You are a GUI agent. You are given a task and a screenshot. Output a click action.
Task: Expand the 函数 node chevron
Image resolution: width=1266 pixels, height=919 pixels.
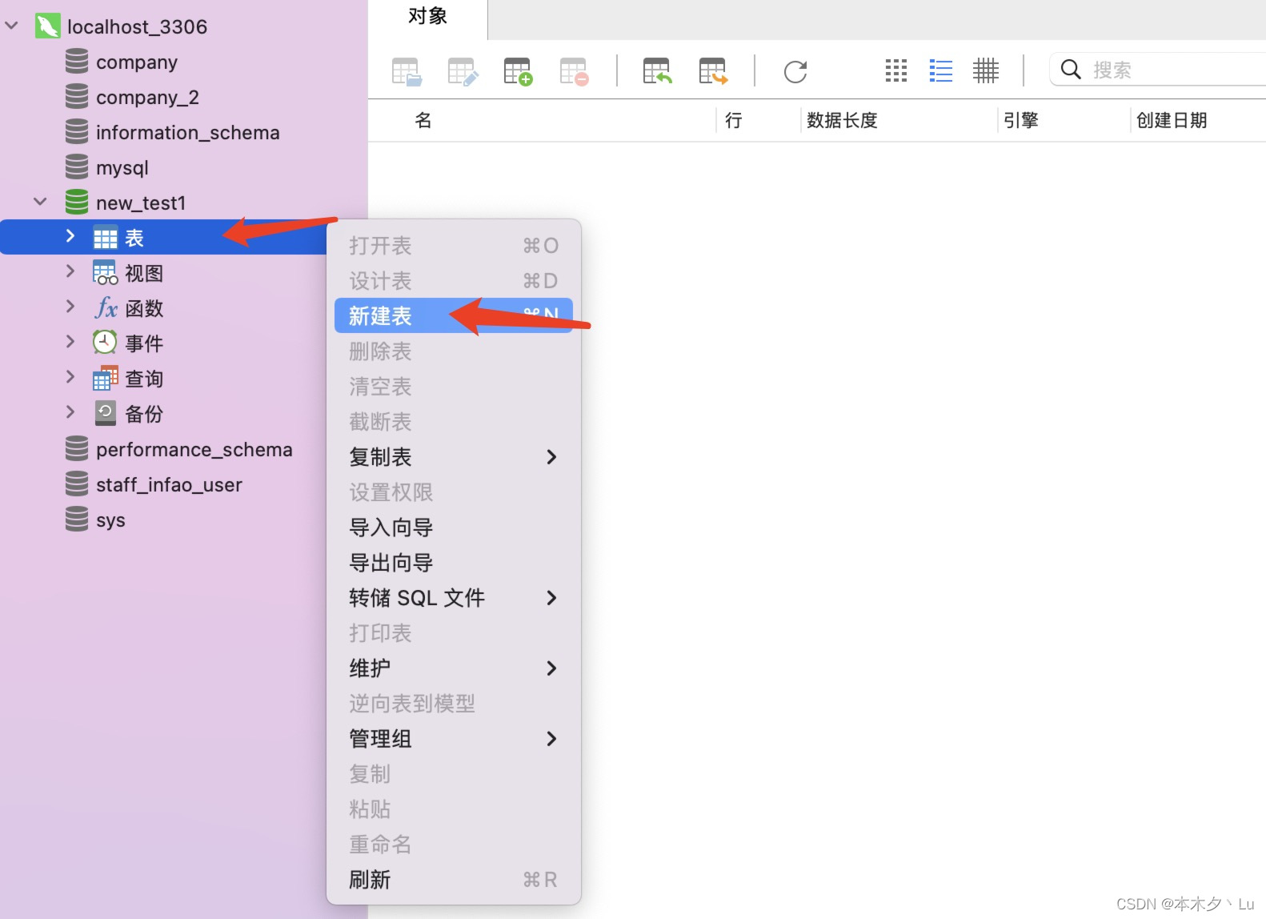click(70, 307)
